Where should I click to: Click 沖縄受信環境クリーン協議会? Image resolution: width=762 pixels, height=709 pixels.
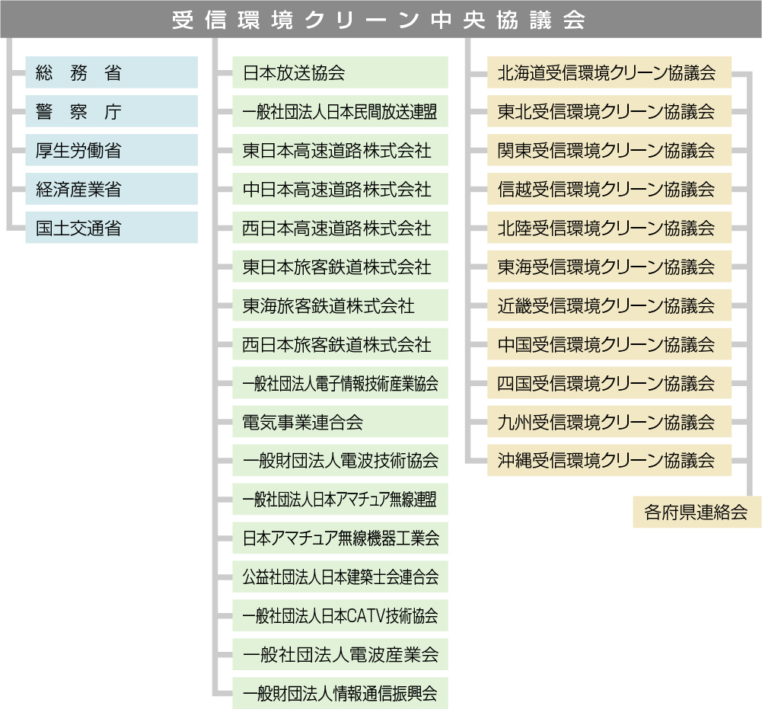coord(610,461)
